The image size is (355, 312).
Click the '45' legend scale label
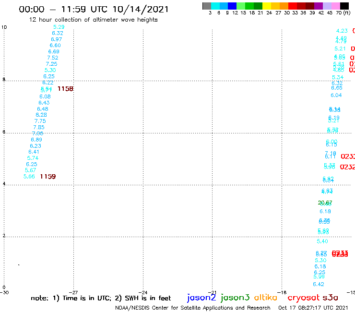330,12
